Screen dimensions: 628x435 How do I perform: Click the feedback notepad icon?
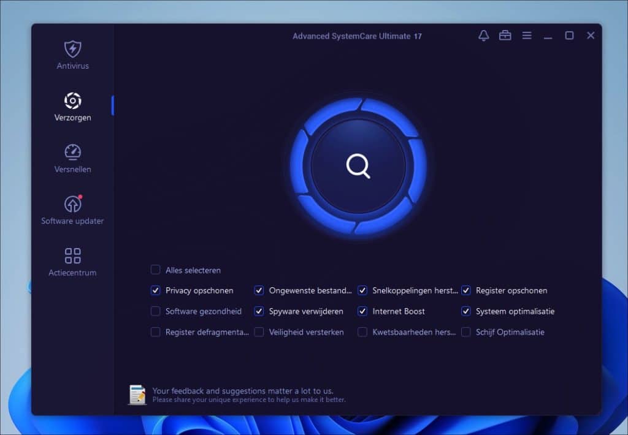tap(137, 395)
